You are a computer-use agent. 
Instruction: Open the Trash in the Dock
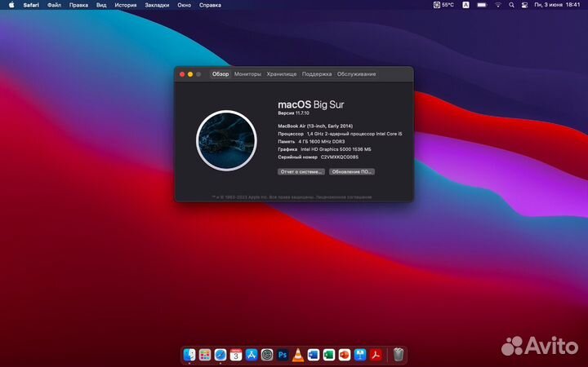click(x=399, y=354)
